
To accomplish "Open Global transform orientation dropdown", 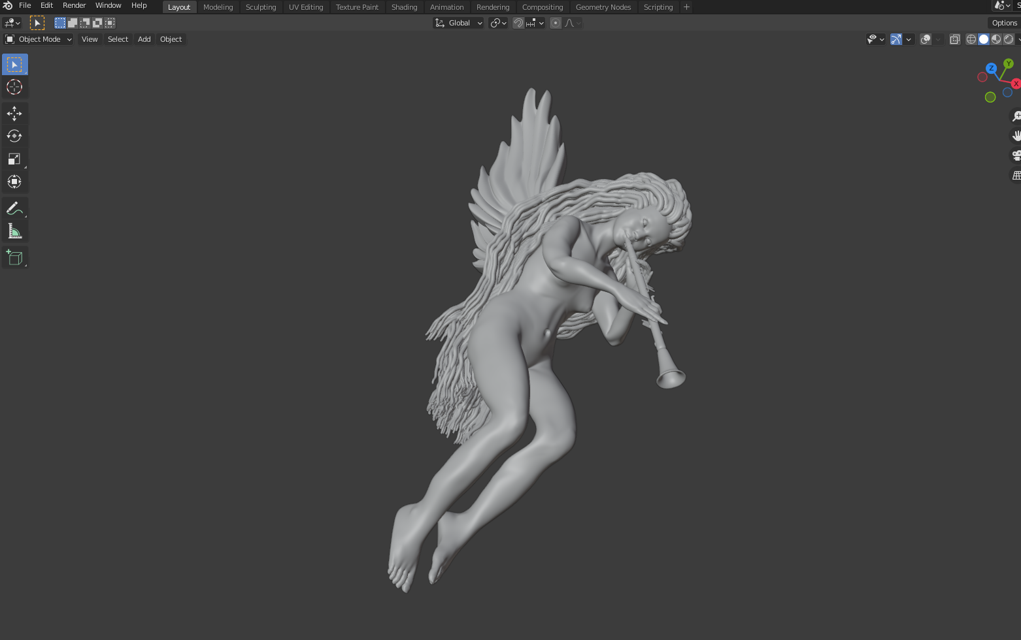I will [x=458, y=23].
